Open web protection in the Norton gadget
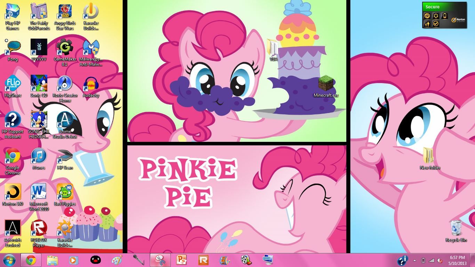This screenshot has height=267, width=475. point(427,16)
